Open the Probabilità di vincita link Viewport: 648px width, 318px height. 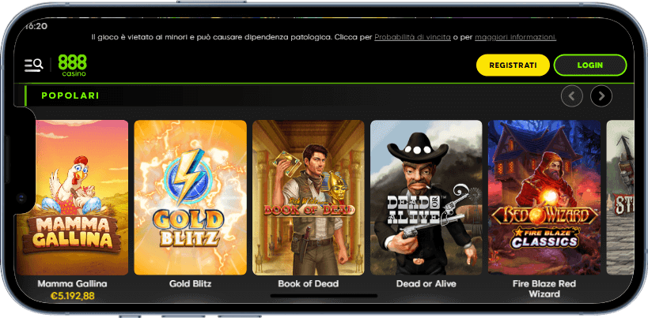[412, 38]
